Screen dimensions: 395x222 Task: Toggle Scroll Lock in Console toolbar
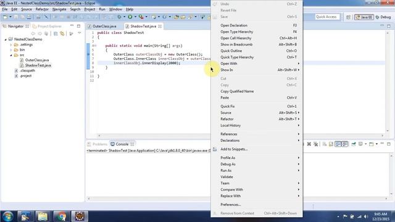coord(331,144)
